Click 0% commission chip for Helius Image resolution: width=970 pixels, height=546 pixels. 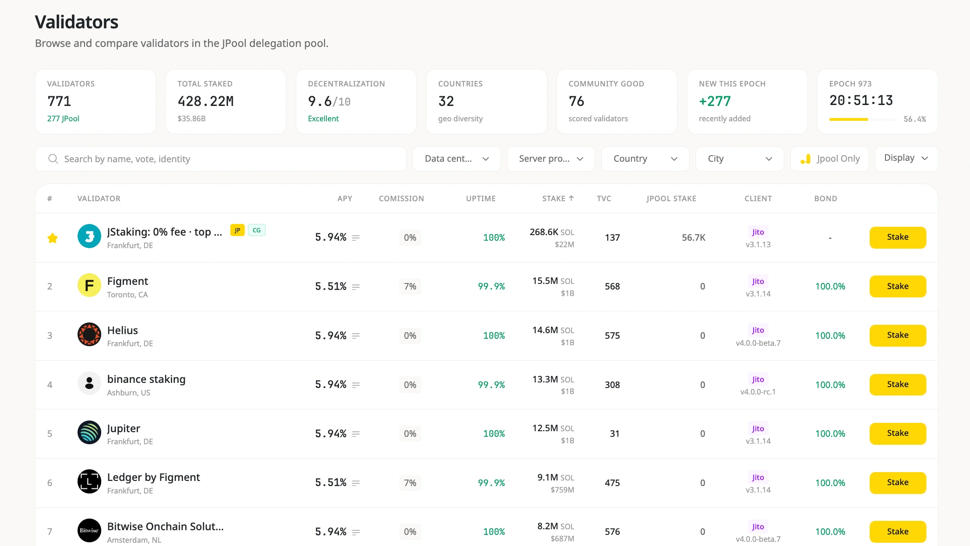pos(410,335)
